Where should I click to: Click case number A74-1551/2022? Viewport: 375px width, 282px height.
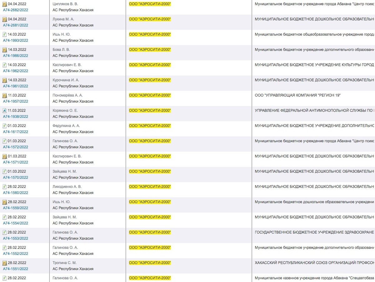pyautogui.click(x=16, y=269)
